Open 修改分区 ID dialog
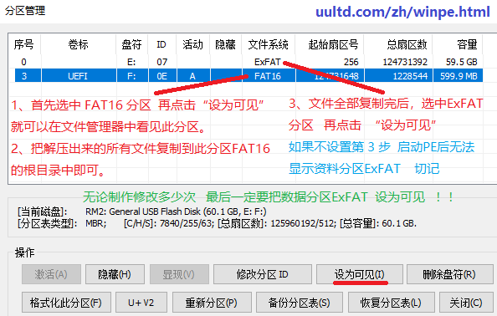The width and height of the screenshot is (497, 316). [263, 274]
